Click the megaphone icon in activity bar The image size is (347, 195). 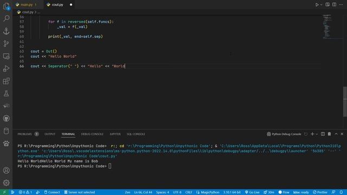[x=6, y=106]
